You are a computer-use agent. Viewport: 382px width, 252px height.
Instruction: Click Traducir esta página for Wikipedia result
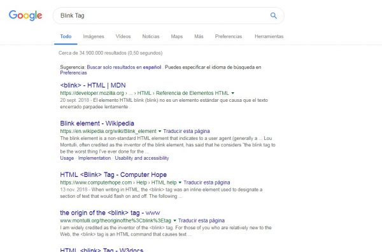click(x=187, y=131)
